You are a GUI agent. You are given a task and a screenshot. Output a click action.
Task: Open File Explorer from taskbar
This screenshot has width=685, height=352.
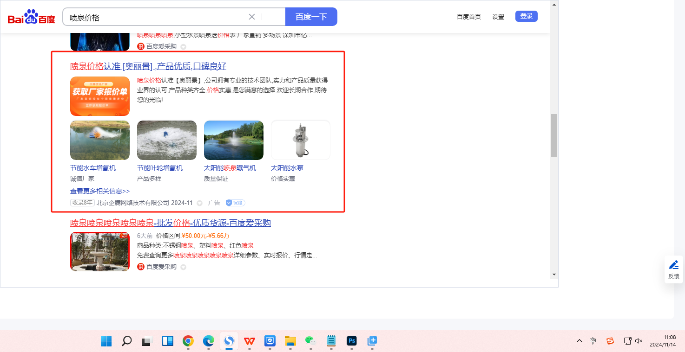290,341
